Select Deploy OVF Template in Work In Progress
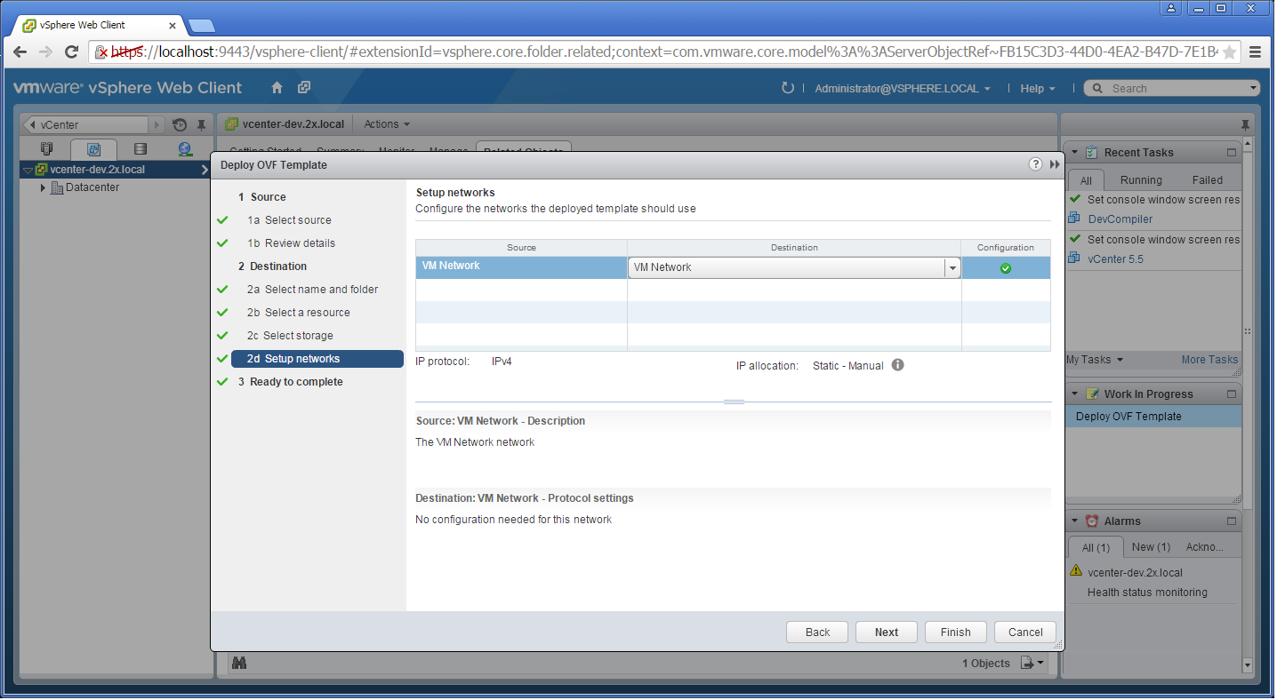This screenshot has width=1277, height=700. [x=1153, y=417]
